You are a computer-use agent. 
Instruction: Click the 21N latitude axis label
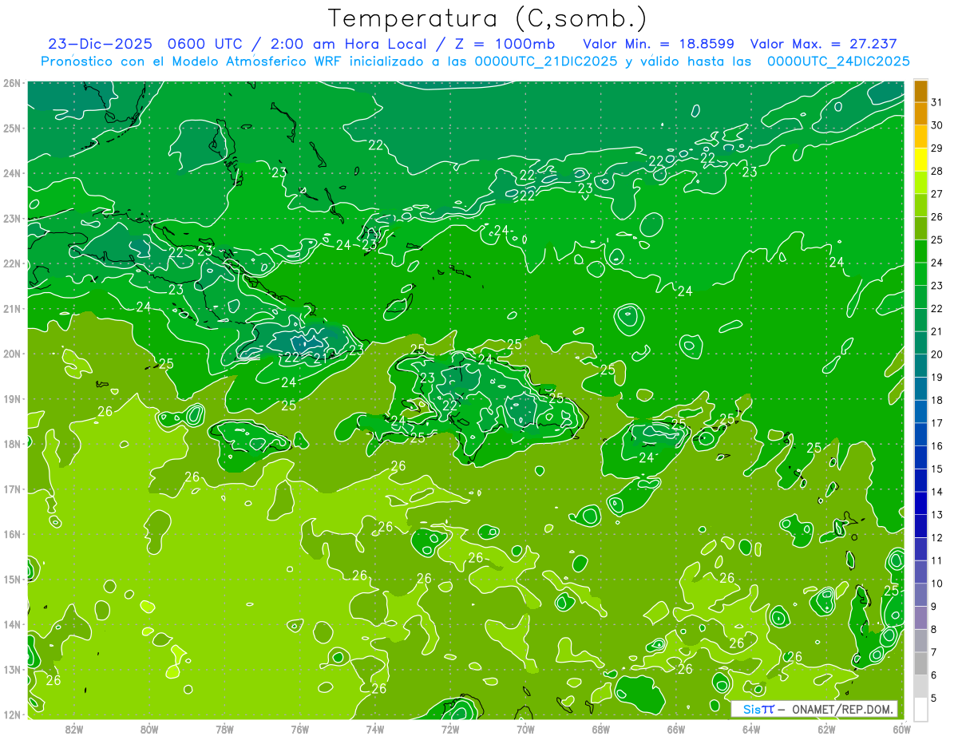(11, 308)
